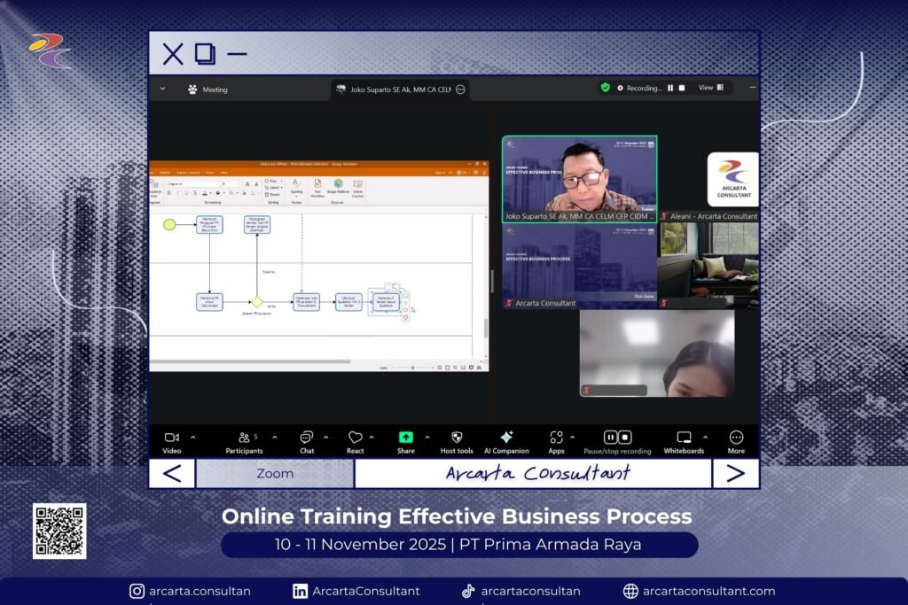The image size is (908, 605).
Task: Click the green Share screen icon
Action: tap(405, 438)
